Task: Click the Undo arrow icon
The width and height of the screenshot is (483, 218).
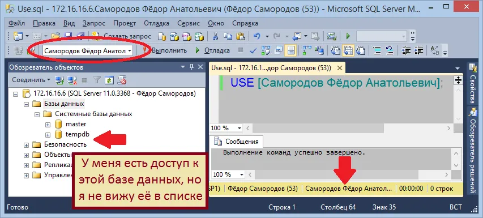Action: click(257, 36)
